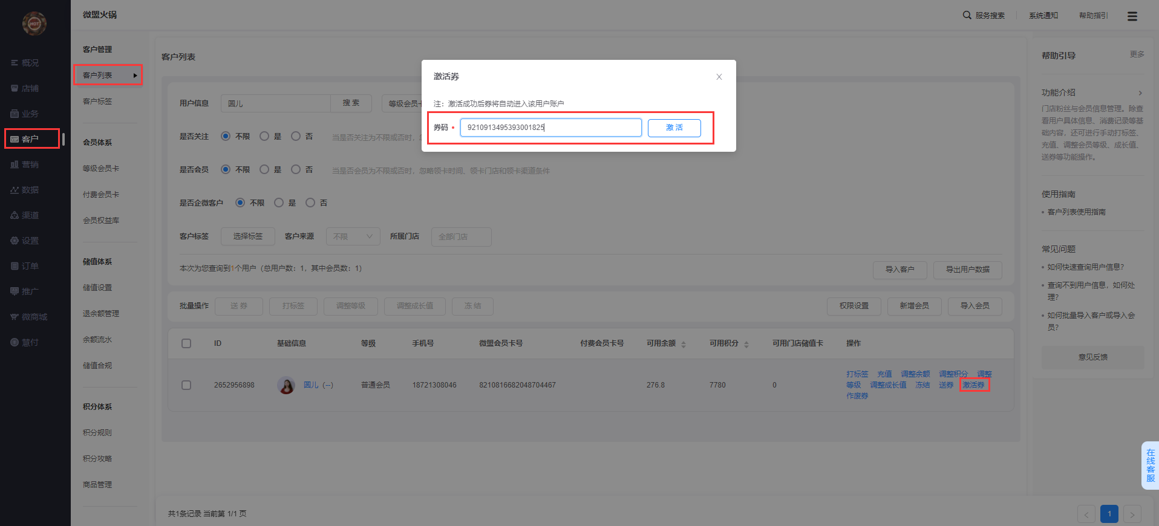Select 否 radio for 是否会员
This screenshot has height=526, width=1159.
click(296, 170)
